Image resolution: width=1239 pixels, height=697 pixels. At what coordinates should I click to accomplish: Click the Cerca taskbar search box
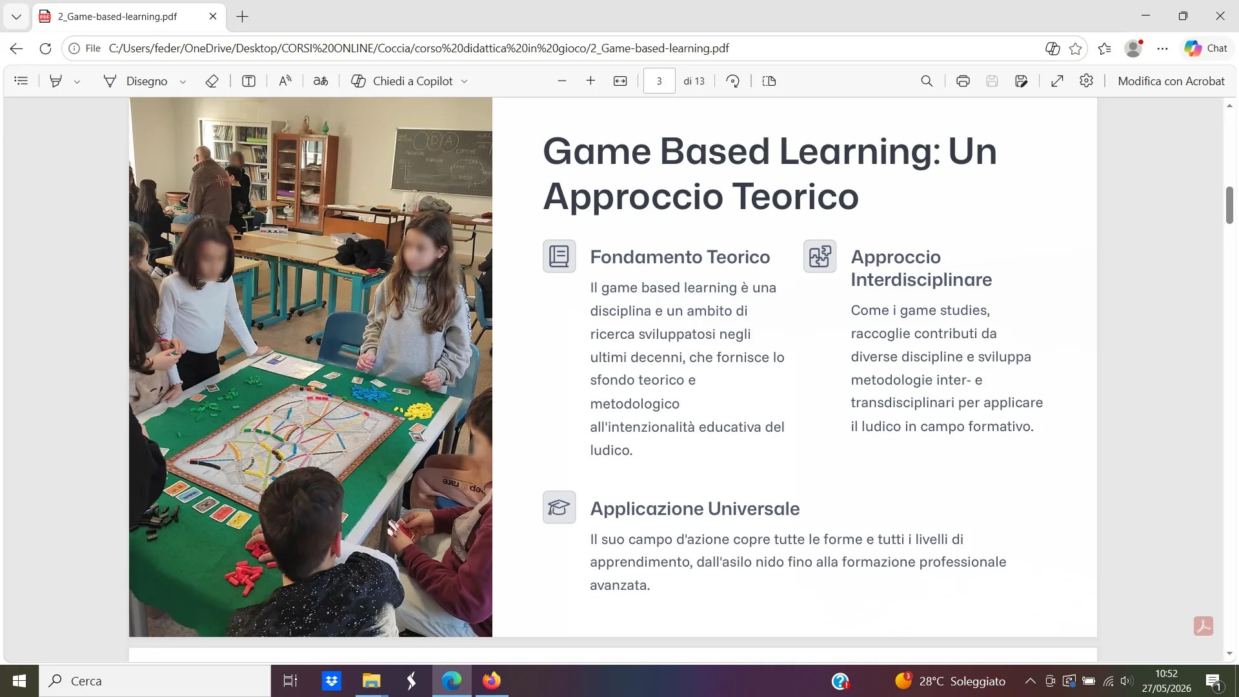(x=155, y=681)
